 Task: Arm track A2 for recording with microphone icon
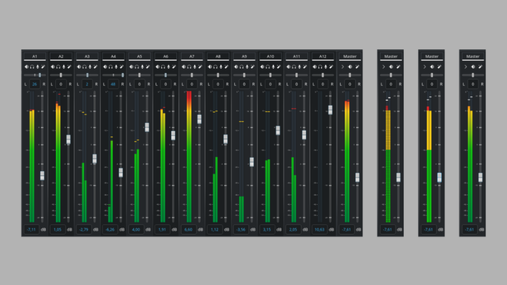coord(63,67)
